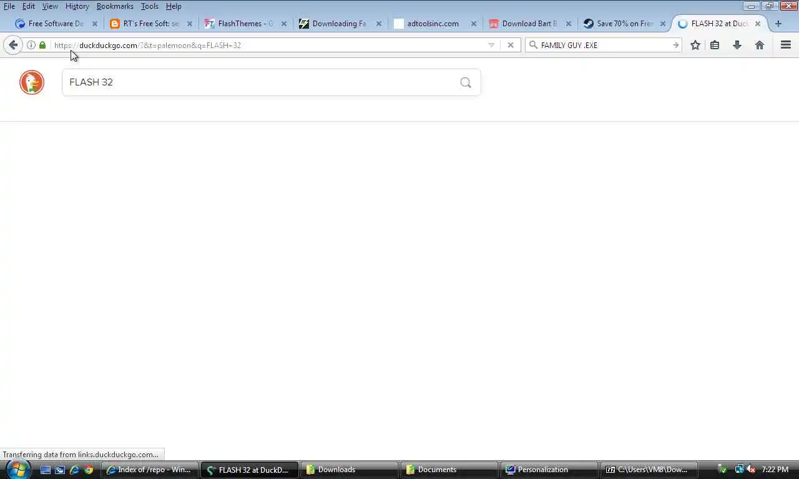Click the green shield tray icon
This screenshot has height=479, width=799.
point(722,470)
